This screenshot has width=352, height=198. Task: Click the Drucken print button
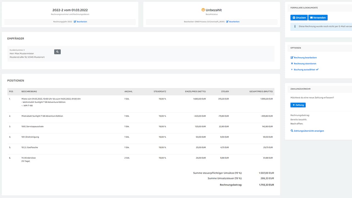[x=299, y=18]
